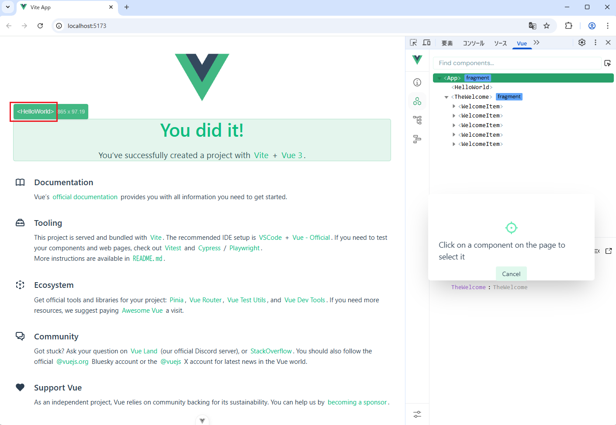Go back in browser history

pos(9,26)
